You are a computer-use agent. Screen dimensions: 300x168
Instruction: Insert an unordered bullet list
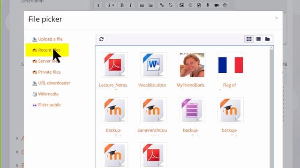[142, 5]
